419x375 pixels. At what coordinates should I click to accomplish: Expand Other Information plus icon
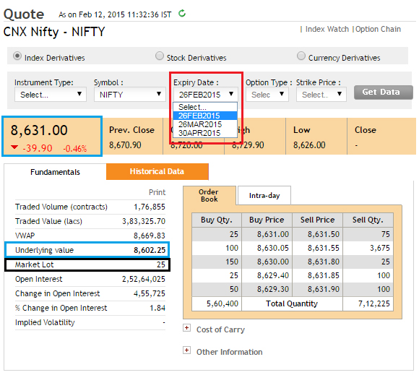[187, 350]
